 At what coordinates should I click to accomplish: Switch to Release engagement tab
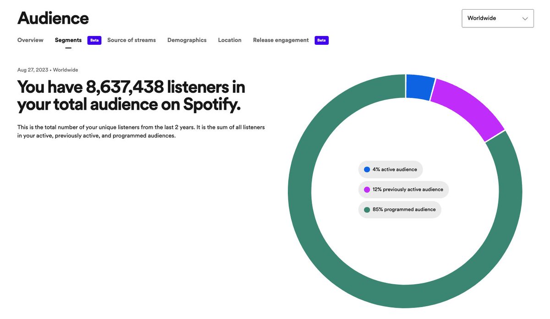tap(281, 40)
